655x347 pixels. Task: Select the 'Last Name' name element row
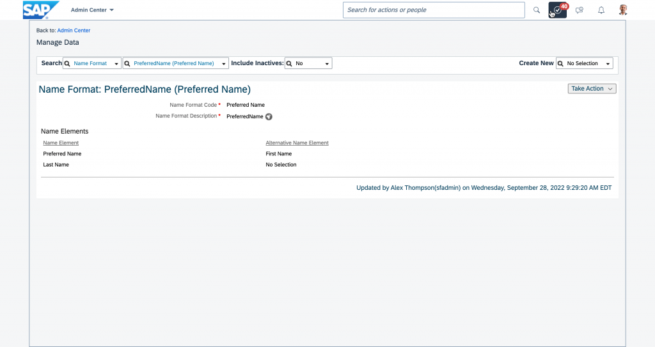pos(56,164)
